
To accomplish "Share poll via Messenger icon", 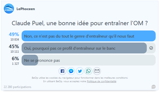I will [71, 71].
